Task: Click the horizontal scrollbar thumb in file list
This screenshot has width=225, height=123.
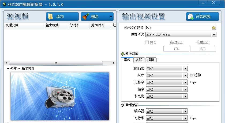Action: pyautogui.click(x=56, y=63)
